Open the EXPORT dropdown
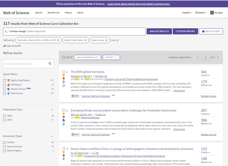This screenshot has height=166, width=228. [x=111, y=57]
